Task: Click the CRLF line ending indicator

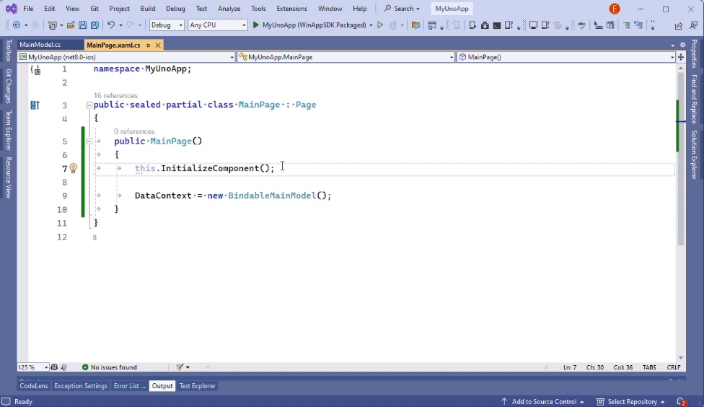Action: click(674, 367)
